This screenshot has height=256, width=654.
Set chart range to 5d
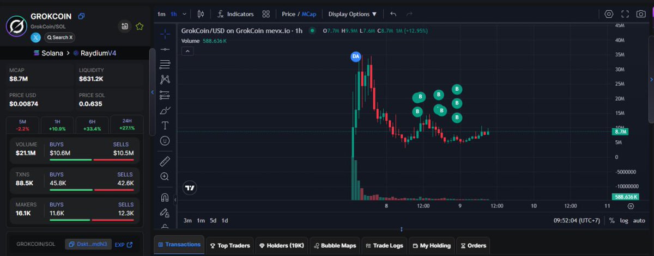pyautogui.click(x=213, y=221)
